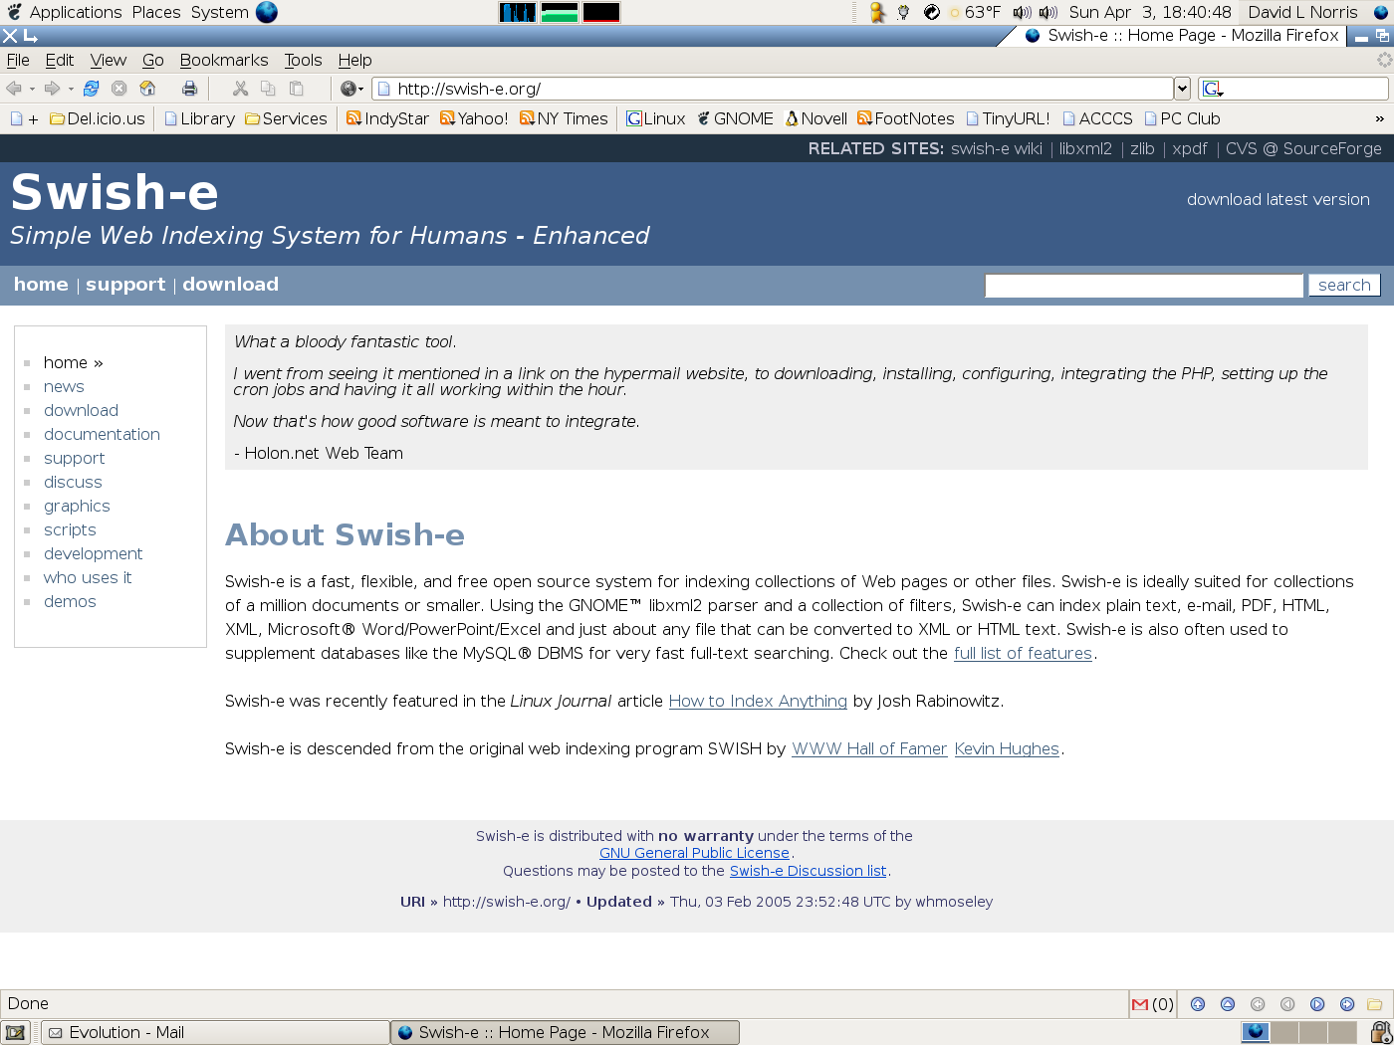Follow the download latest version link
The height and width of the screenshot is (1045, 1394).
click(x=1278, y=199)
